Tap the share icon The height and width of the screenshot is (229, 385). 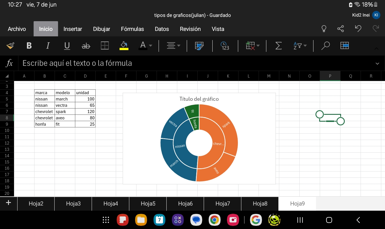click(340, 29)
